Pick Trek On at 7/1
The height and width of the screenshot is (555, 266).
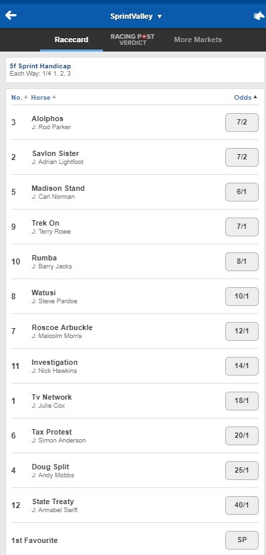tap(242, 227)
